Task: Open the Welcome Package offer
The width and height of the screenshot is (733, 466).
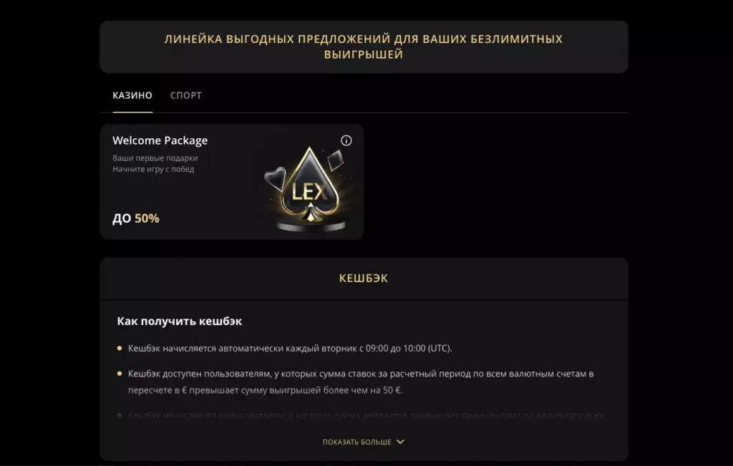Action: point(160,140)
